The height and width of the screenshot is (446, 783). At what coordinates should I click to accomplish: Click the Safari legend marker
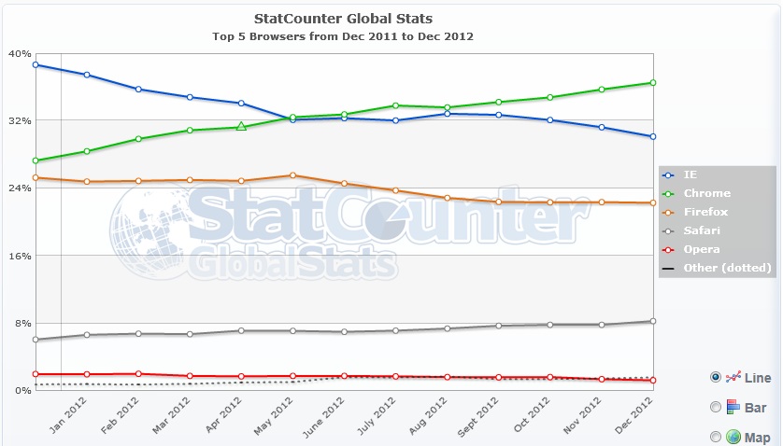[x=668, y=230]
